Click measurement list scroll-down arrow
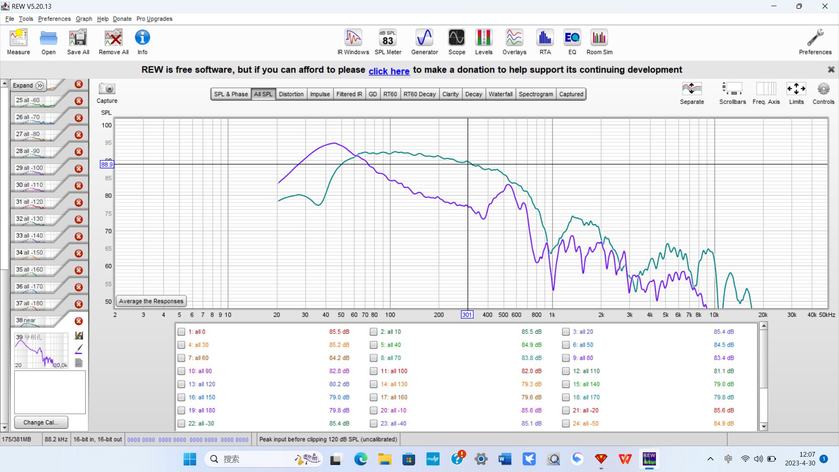839x472 pixels. click(4, 428)
